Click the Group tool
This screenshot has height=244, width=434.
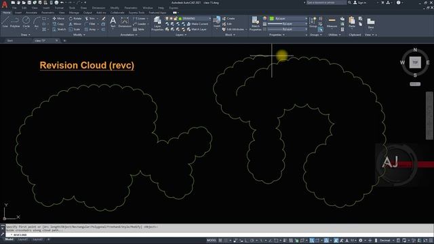pyautogui.click(x=313, y=22)
